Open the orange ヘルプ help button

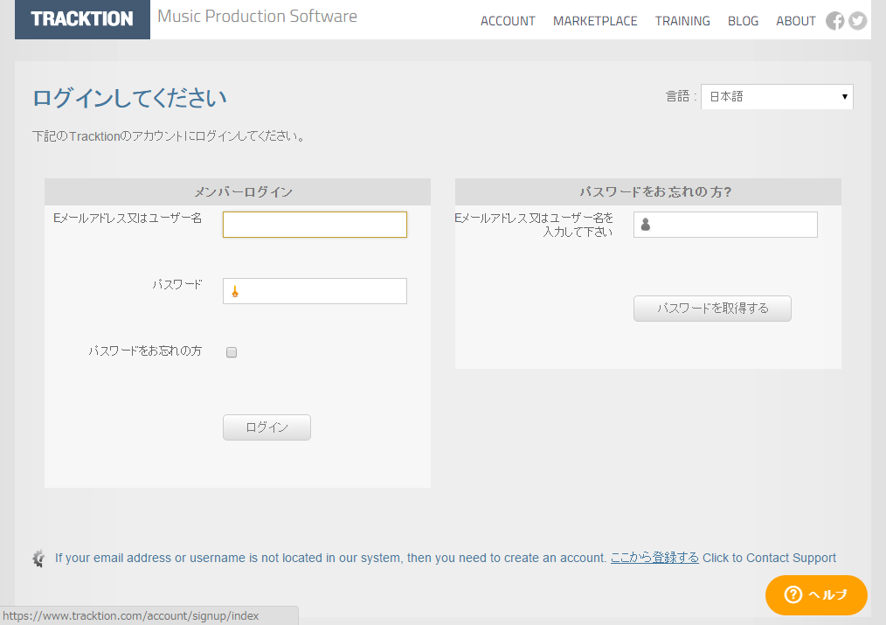coord(816,595)
